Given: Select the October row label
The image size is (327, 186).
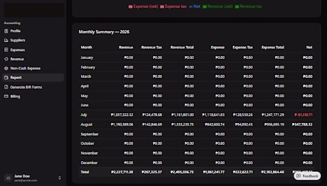Looking at the screenshot, I should pos(87,143).
